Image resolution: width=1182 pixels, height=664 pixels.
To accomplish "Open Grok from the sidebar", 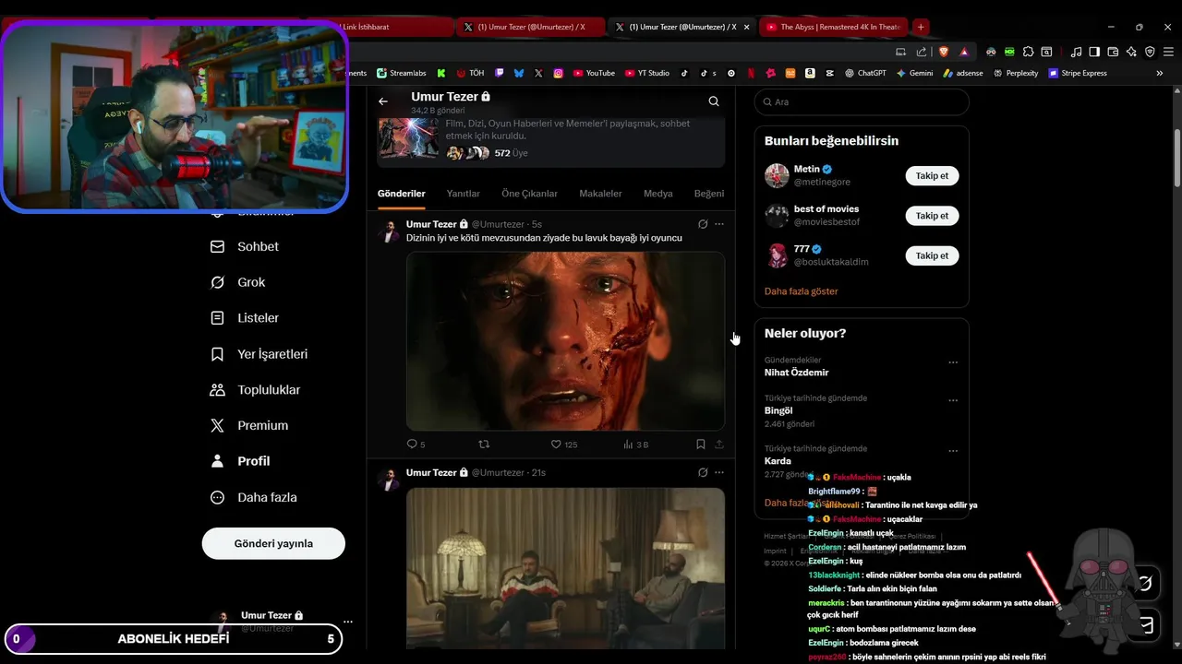I will [238, 282].
